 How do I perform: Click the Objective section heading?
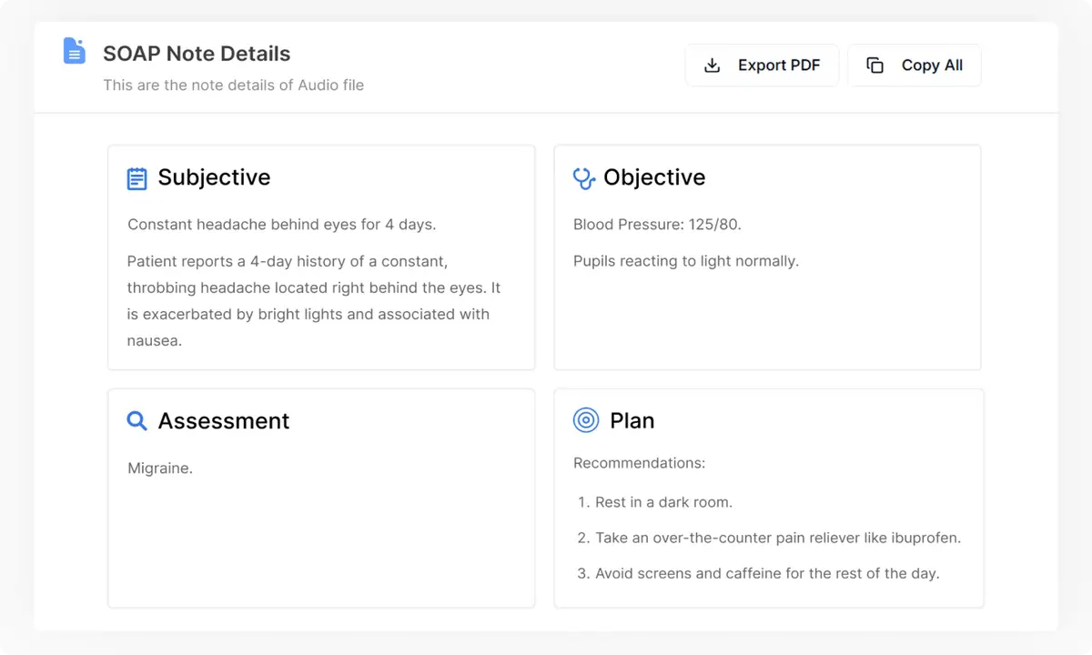(x=654, y=178)
